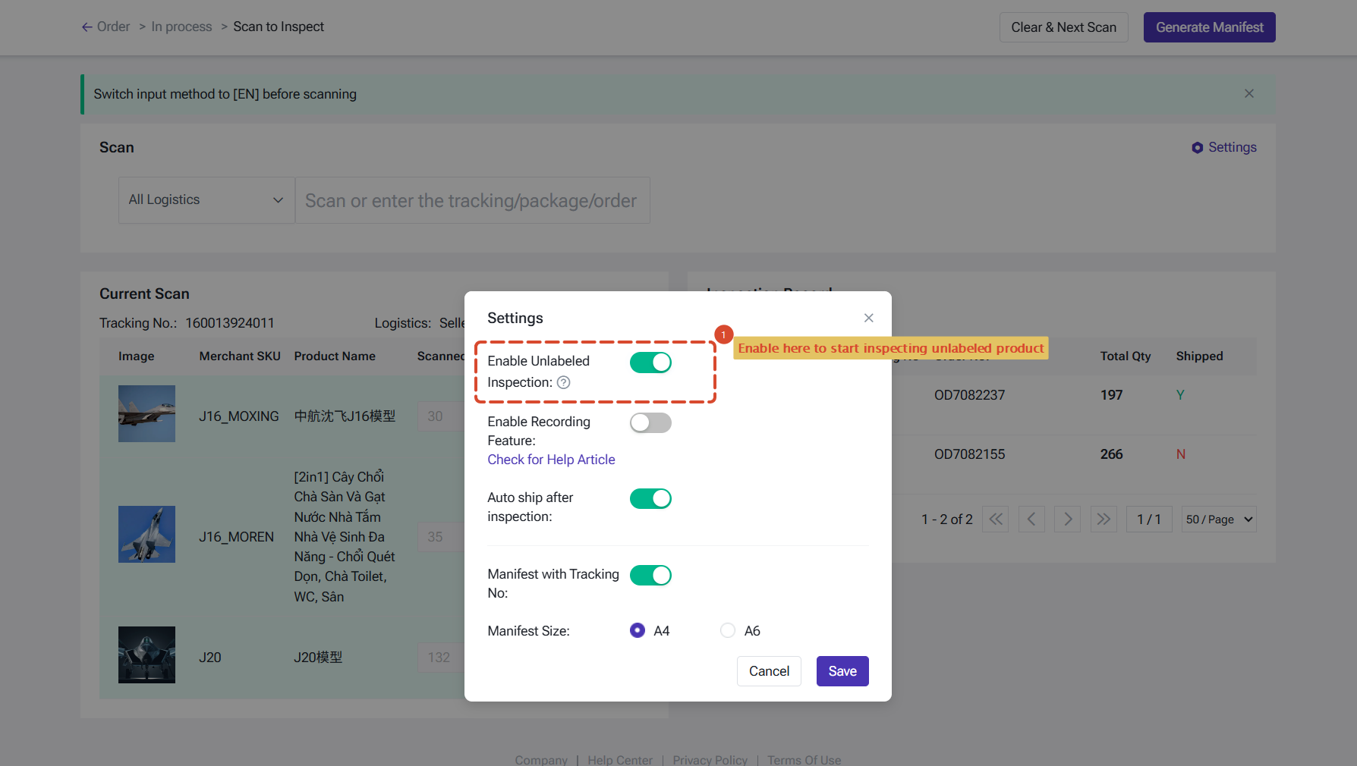
Task: Click the Company footer link
Action: (x=541, y=760)
